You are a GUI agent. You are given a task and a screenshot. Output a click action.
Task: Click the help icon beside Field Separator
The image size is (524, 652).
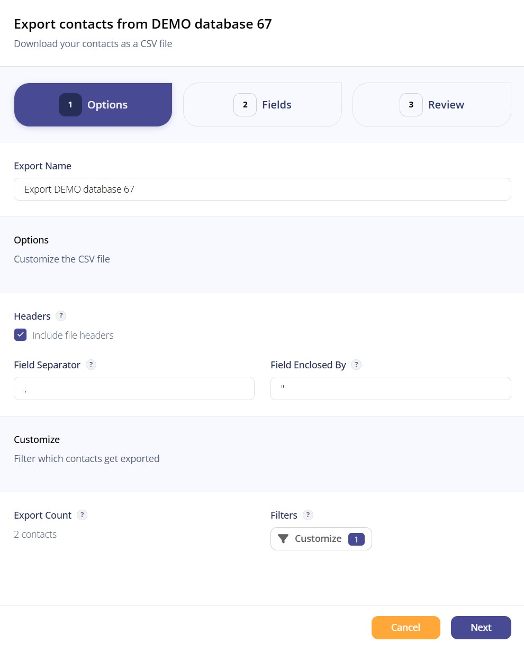coord(91,365)
